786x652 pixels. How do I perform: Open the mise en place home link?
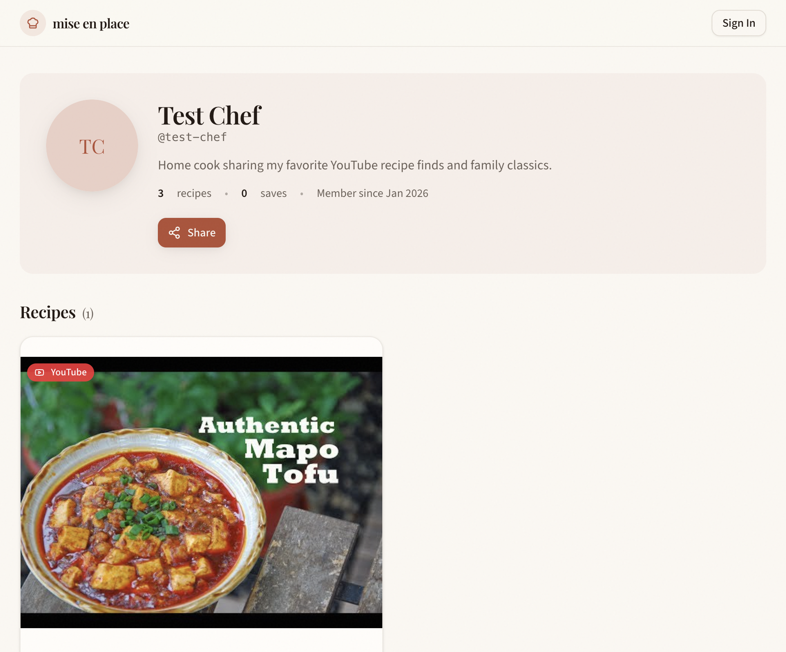[91, 24]
